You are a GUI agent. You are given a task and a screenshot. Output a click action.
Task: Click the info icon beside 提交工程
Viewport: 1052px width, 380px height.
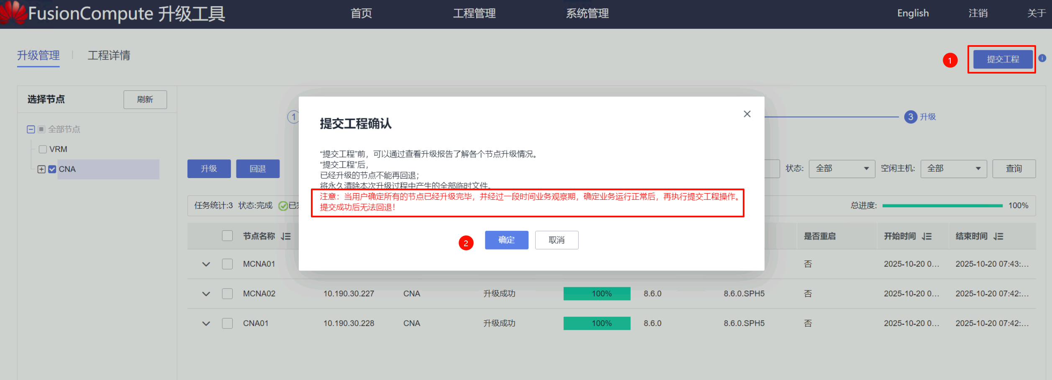point(1042,58)
